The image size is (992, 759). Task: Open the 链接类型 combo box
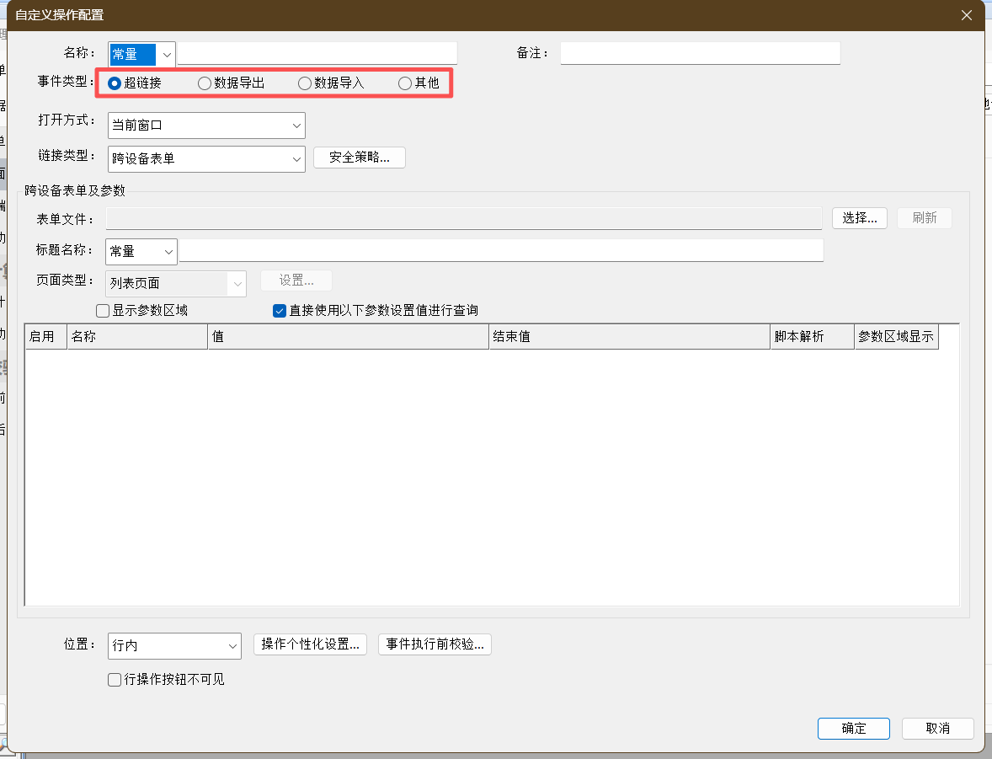tap(296, 158)
